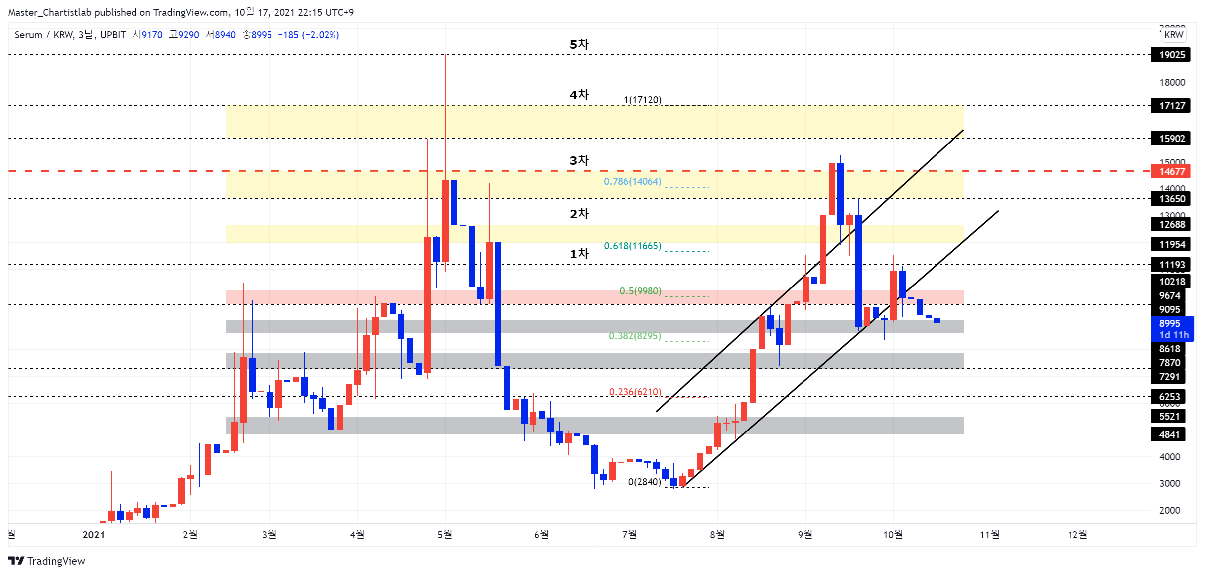This screenshot has width=1205, height=575.
Task: Click the 0(2840) Fibonacci label
Action: tap(644, 482)
